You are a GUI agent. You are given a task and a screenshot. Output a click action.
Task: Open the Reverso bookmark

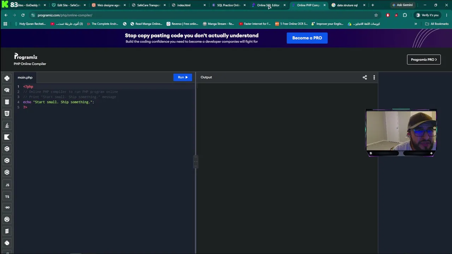coord(182,24)
